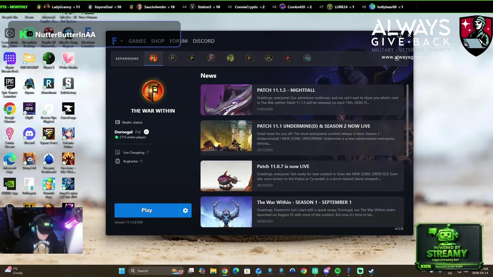Image resolution: width=493 pixels, height=277 pixels.
Task: Open the Bugtracker link
Action: pos(129,161)
